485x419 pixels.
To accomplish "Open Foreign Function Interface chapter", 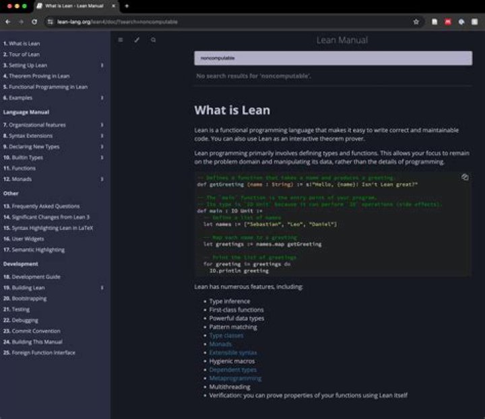I will click(39, 352).
